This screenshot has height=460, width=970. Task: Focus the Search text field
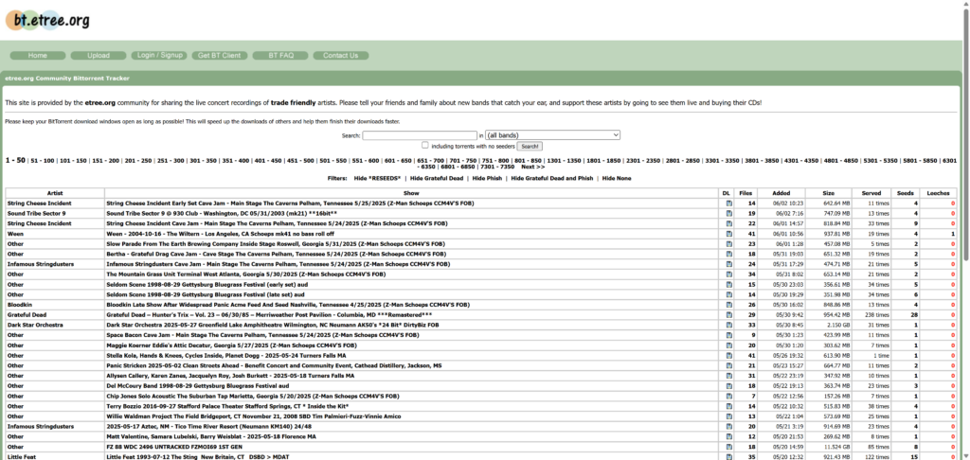(420, 134)
